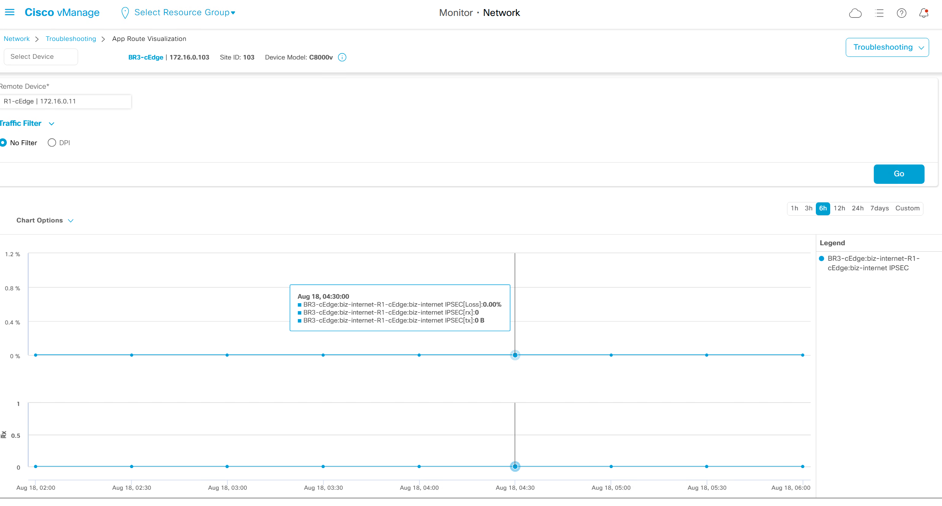The image size is (942, 506).
Task: Click the 05:00 data point on loss chart
Action: 611,355
